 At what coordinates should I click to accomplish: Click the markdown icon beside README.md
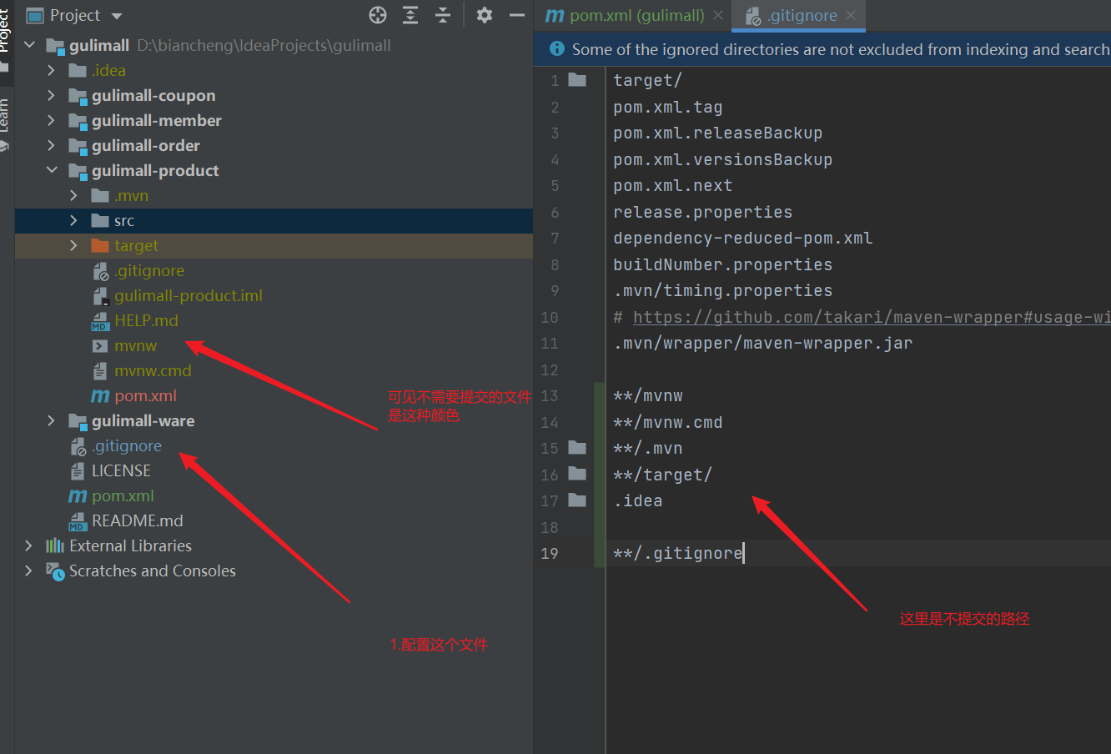[78, 521]
